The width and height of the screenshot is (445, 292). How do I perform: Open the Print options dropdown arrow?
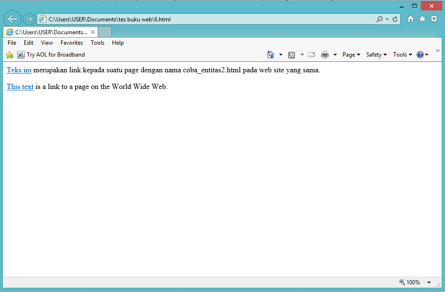tap(335, 55)
